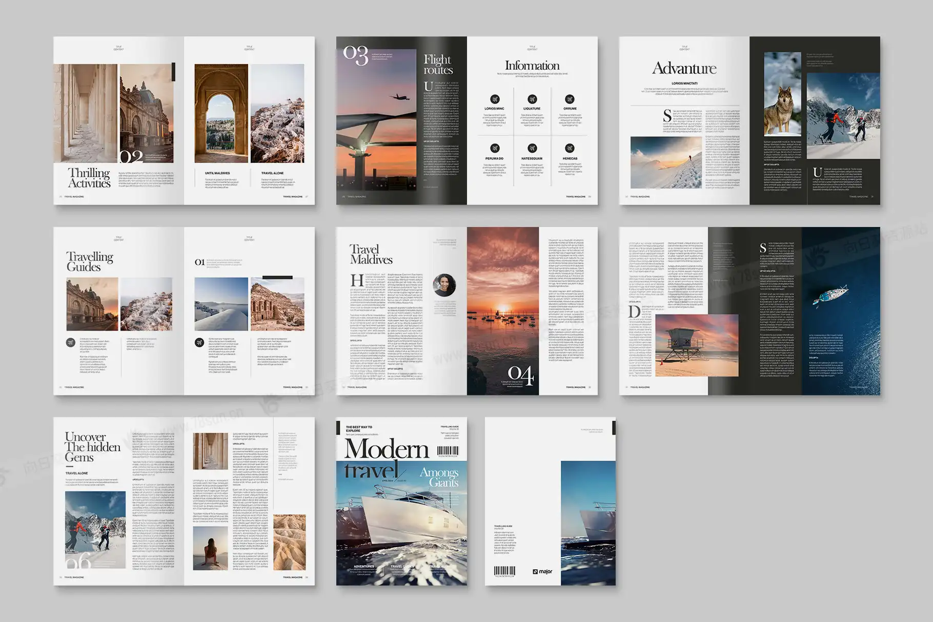Click the airplane icon above LIQUATURE
Image resolution: width=933 pixels, height=622 pixels.
click(532, 99)
